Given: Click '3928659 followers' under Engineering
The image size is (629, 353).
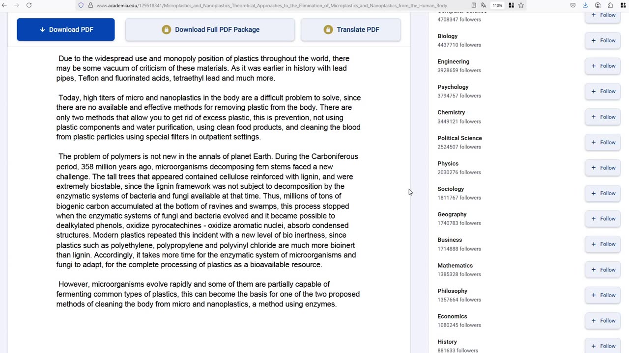Looking at the screenshot, I should pyautogui.click(x=459, y=71).
